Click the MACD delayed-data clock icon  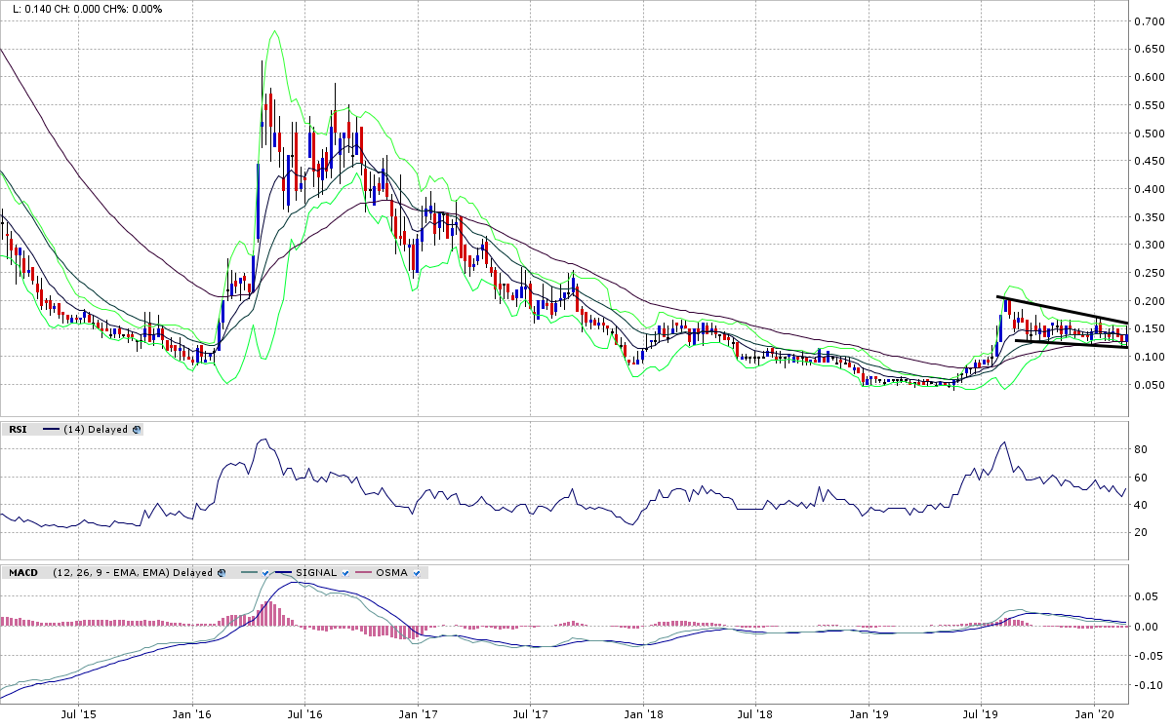pos(221,572)
